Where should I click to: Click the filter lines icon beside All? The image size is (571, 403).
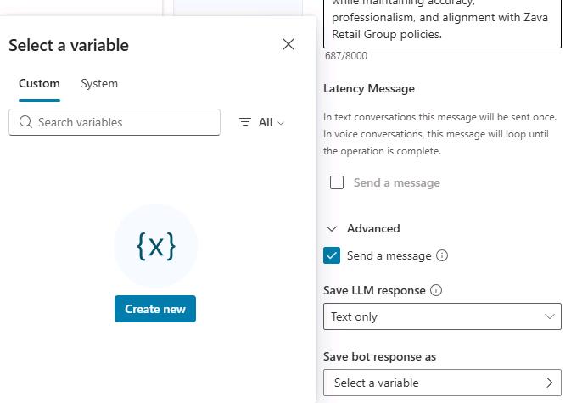[x=244, y=122]
